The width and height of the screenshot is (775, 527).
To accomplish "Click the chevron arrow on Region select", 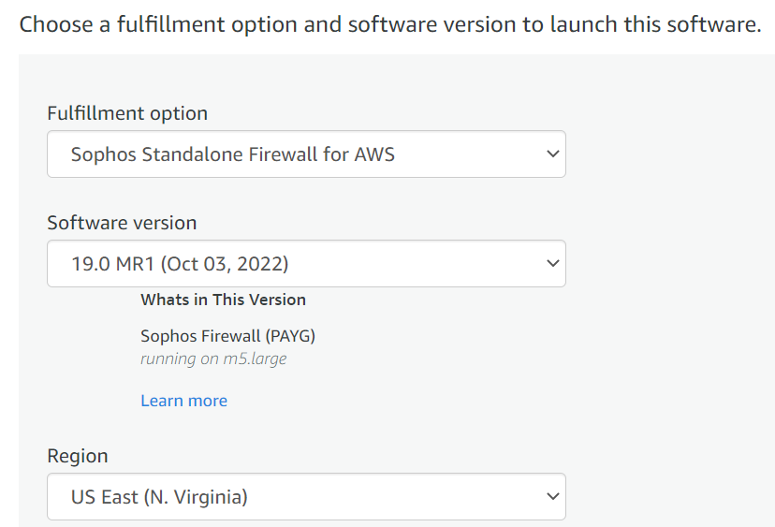I will (552, 496).
